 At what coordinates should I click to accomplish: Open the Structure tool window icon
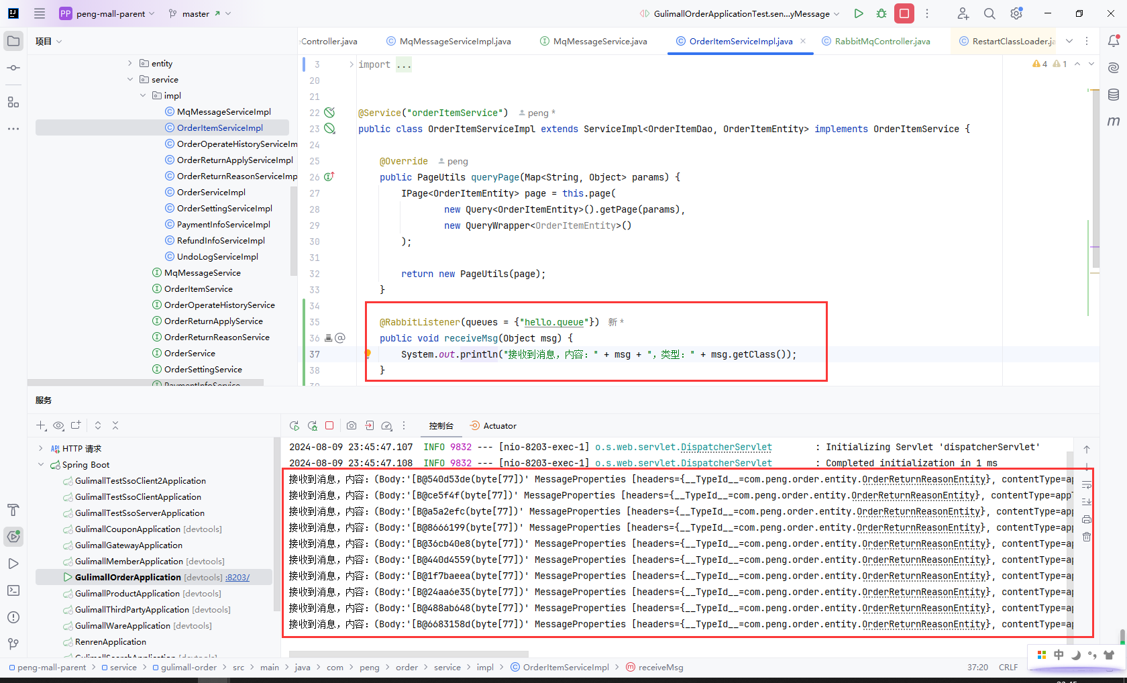[x=13, y=102]
